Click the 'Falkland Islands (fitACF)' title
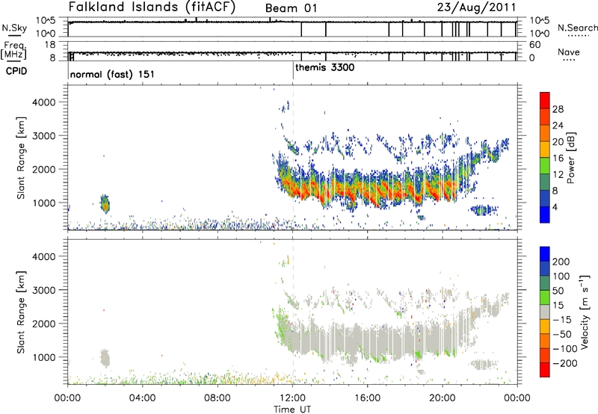 point(152,7)
